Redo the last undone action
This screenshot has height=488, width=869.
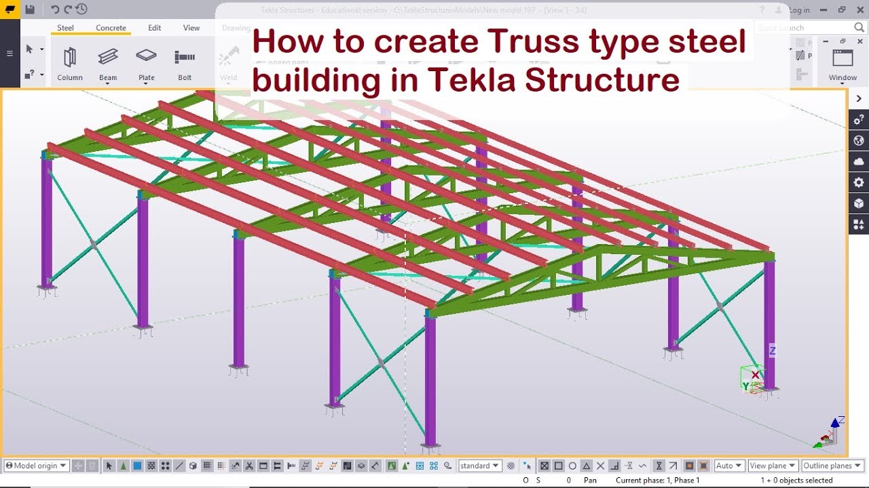click(x=67, y=9)
